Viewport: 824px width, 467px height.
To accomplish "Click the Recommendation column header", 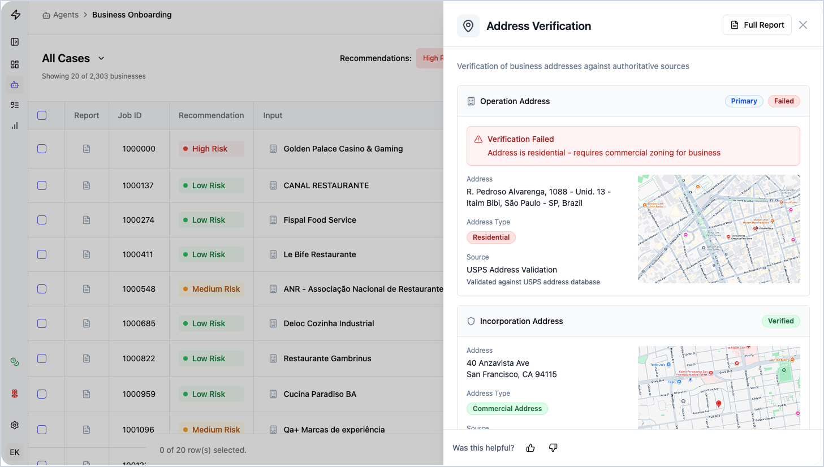I will point(211,115).
